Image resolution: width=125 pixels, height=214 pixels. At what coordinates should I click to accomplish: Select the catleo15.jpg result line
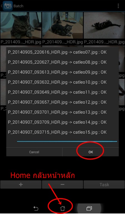pyautogui.click(x=57, y=132)
